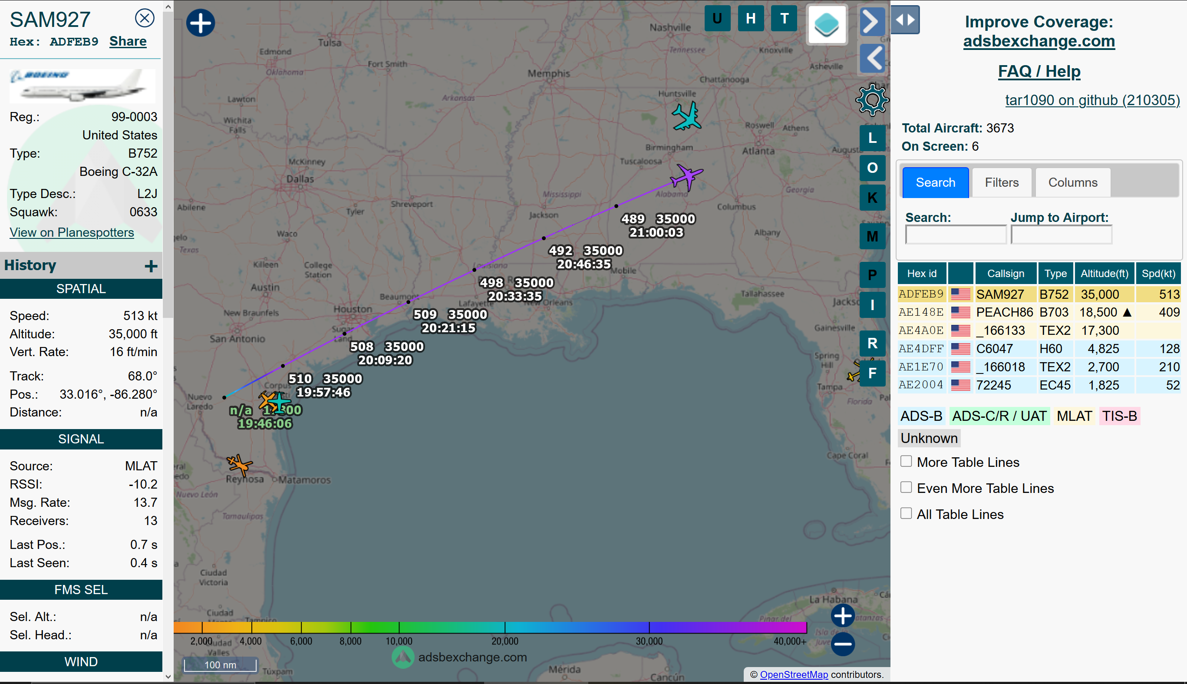
Task: Select the cyan aircraft near Corpus Christi
Action: tap(280, 403)
